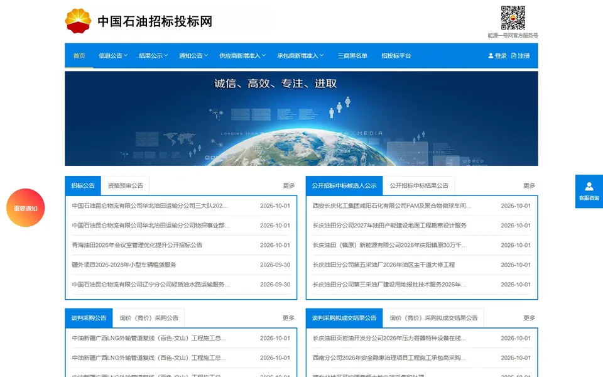Click the globe banner image
This screenshot has height=377, width=603.
301,119
